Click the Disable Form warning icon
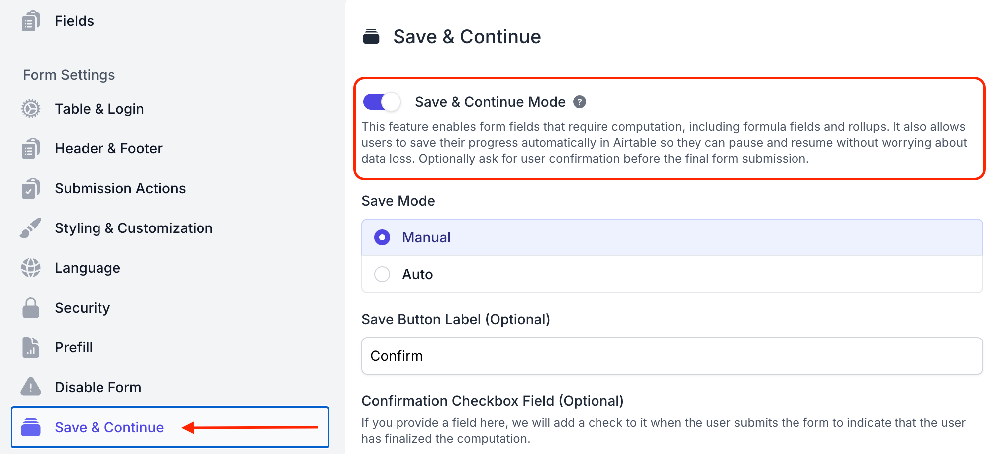The width and height of the screenshot is (995, 454). pos(31,386)
